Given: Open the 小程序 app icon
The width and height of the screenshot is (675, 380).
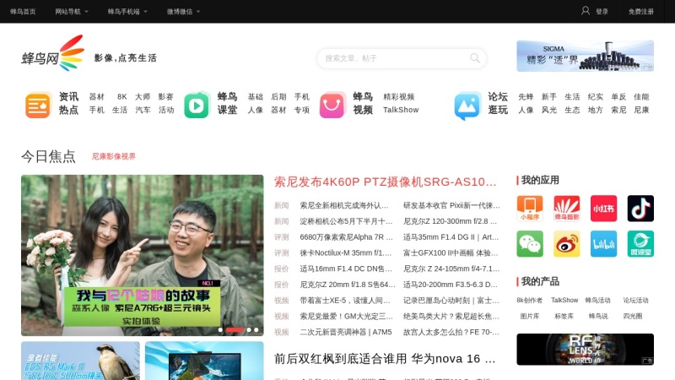Looking at the screenshot, I should point(530,209).
